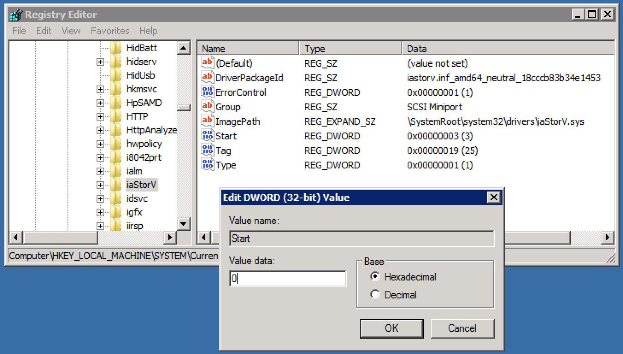Expand the HttpAnalyze tree node

click(x=100, y=130)
